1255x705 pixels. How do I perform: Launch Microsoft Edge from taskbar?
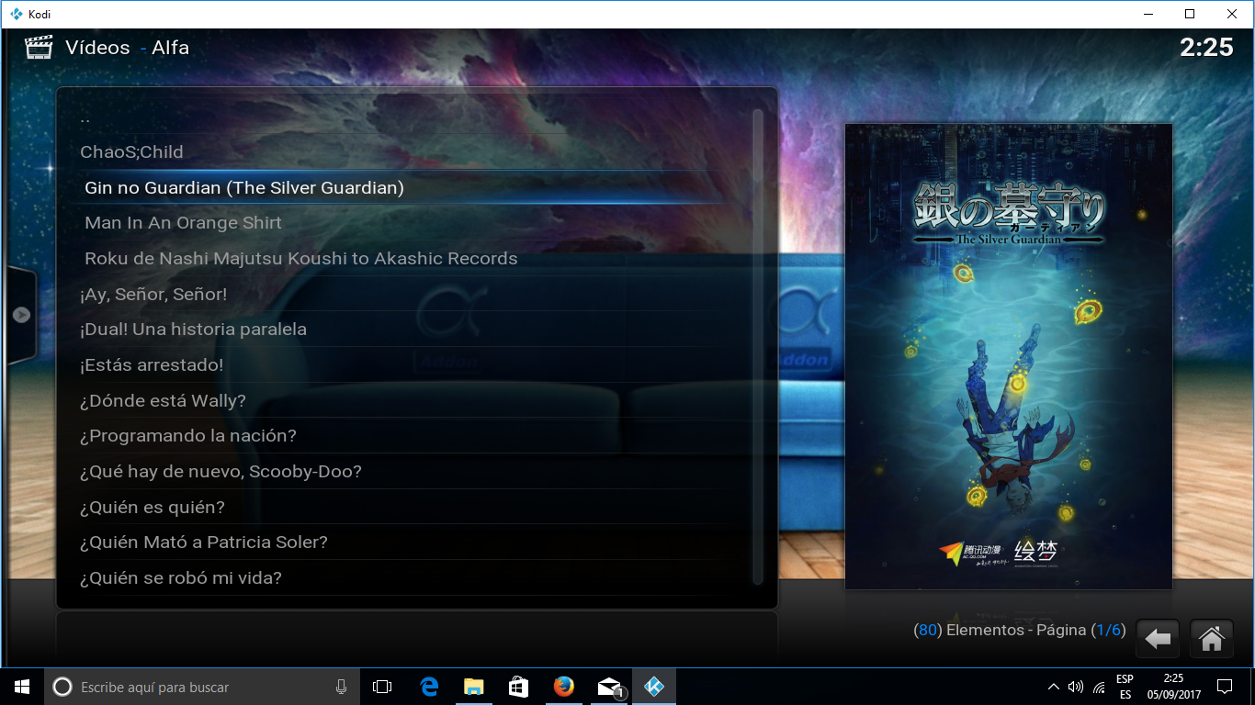(429, 687)
